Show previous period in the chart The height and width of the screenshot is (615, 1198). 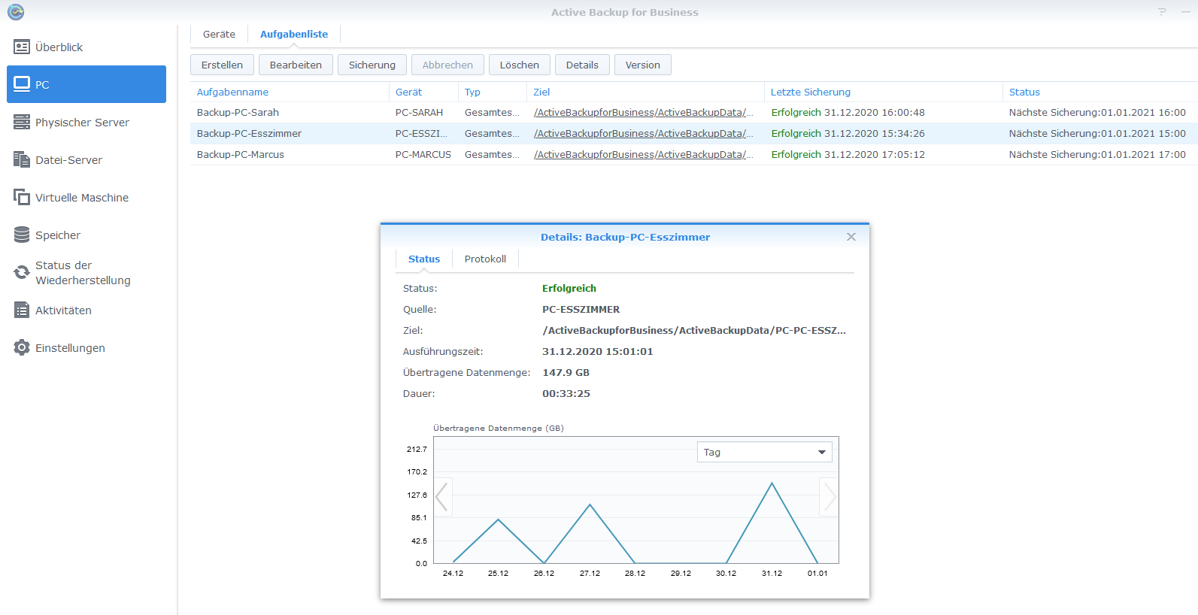(x=443, y=497)
